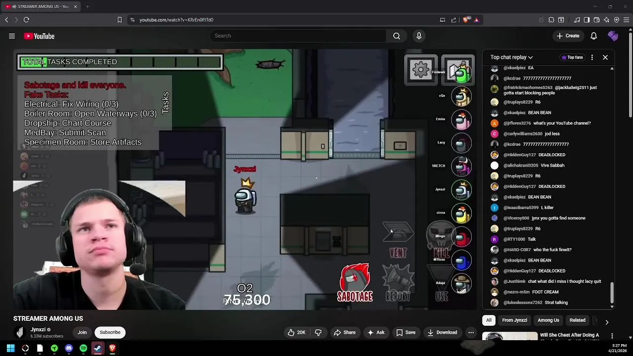Open Steam from the taskbar

tap(98, 348)
